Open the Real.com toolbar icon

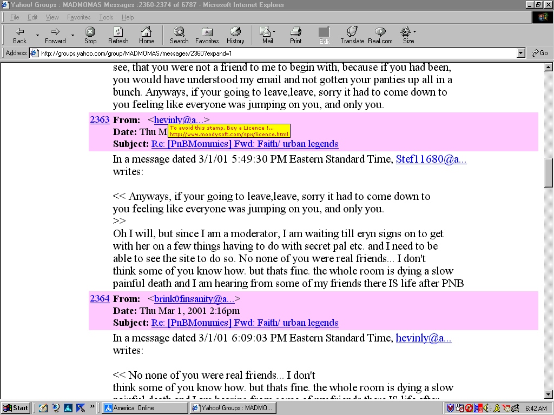pos(380,35)
